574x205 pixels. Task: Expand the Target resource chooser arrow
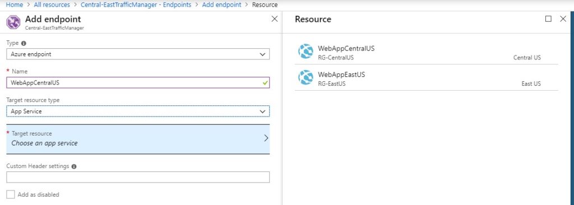click(266, 138)
